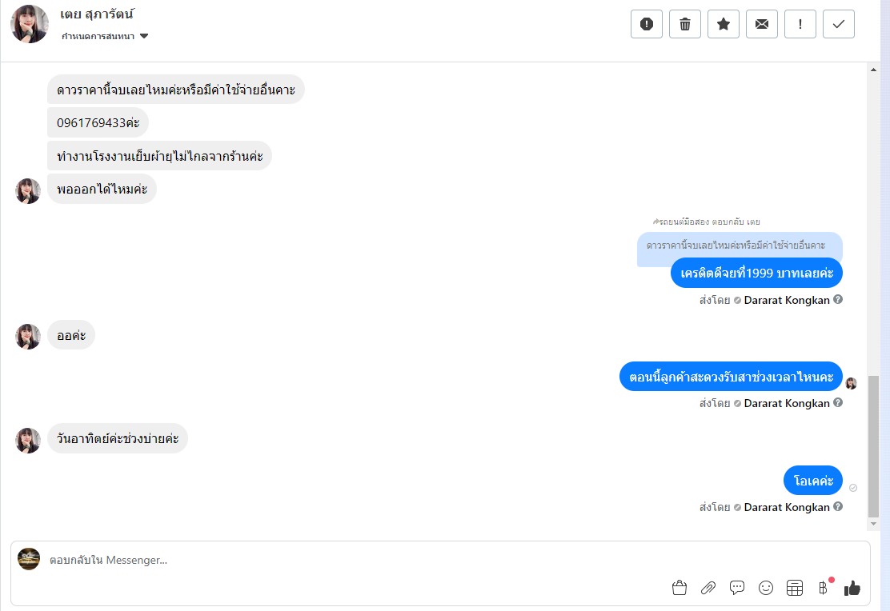The image size is (890, 611).
Task: Open the Baht payment request icon
Action: coord(824,588)
